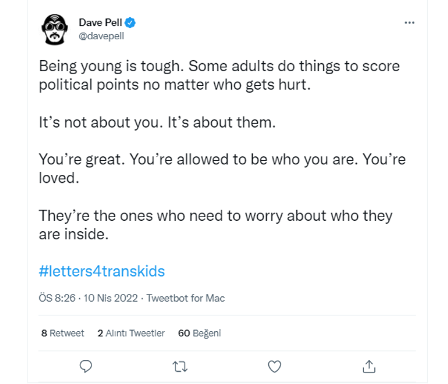
Task: Retweet this post using the arrows icon
Action: (180, 366)
